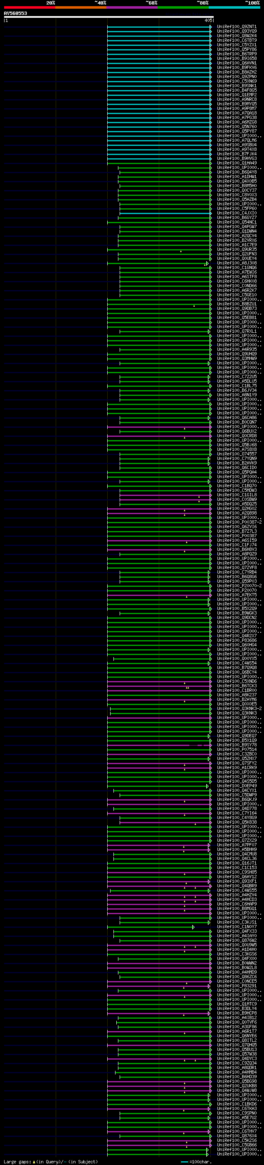Select hit label UniRef100_Q9UR35
Viewport: 264px width, 1165px height.
coord(236,250)
